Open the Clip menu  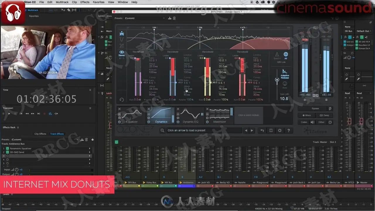click(74, 2)
